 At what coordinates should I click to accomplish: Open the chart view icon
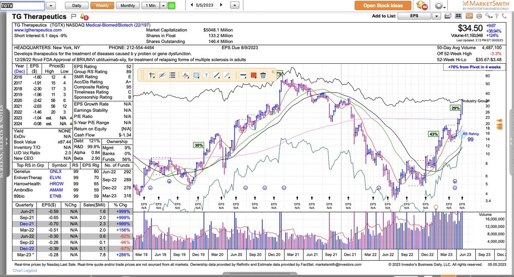448,16
